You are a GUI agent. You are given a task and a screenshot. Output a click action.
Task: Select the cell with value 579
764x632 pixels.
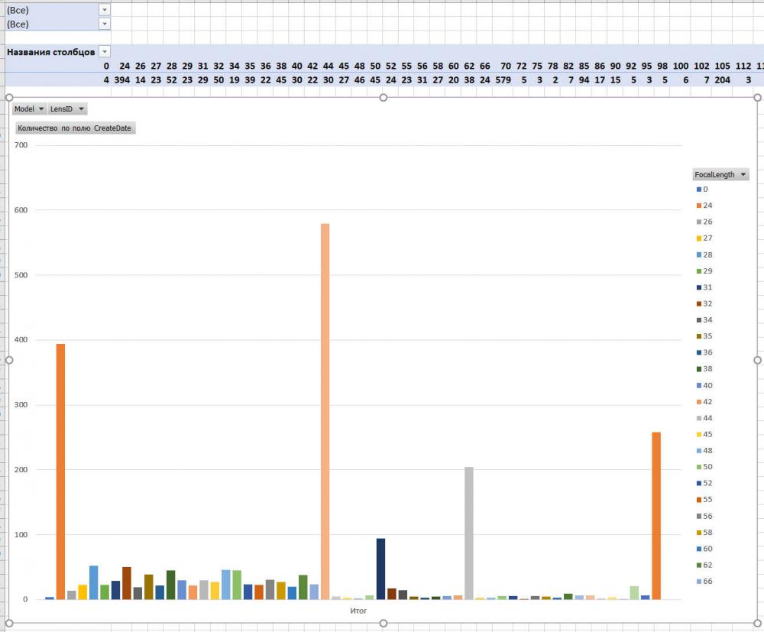pos(503,80)
